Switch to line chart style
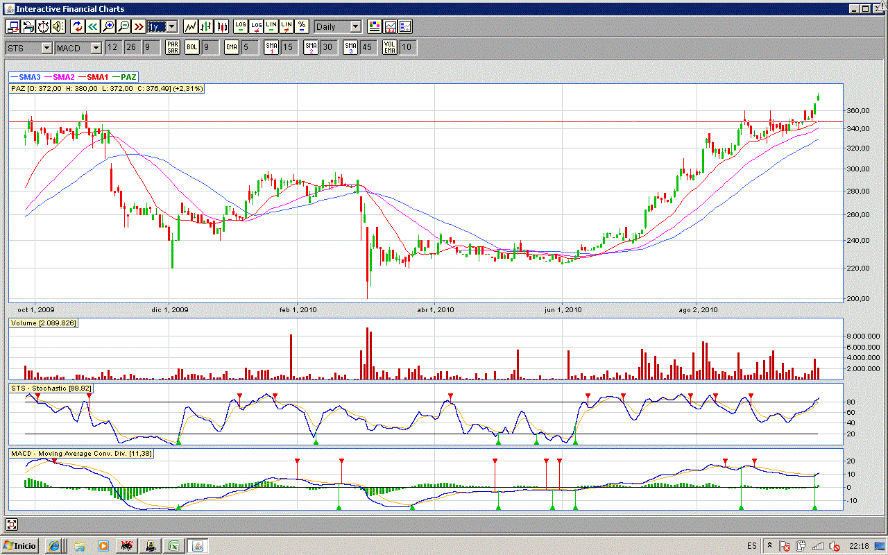Image resolution: width=888 pixels, height=555 pixels. (190, 26)
